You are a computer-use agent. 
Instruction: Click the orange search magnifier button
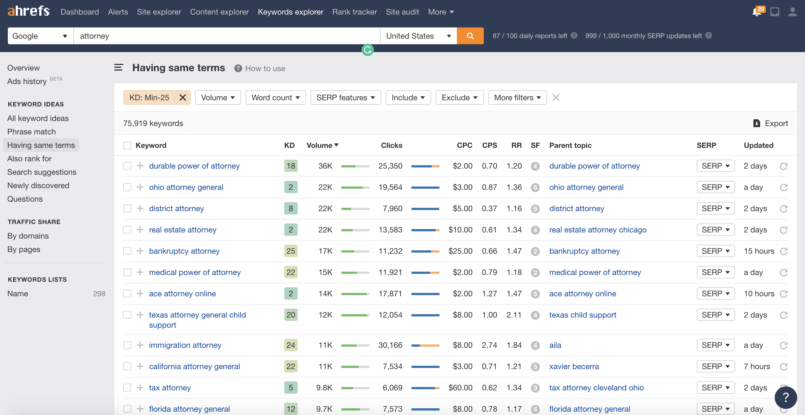pyautogui.click(x=470, y=36)
